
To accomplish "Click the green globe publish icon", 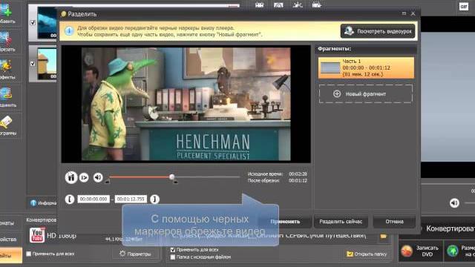I will [x=453, y=251].
